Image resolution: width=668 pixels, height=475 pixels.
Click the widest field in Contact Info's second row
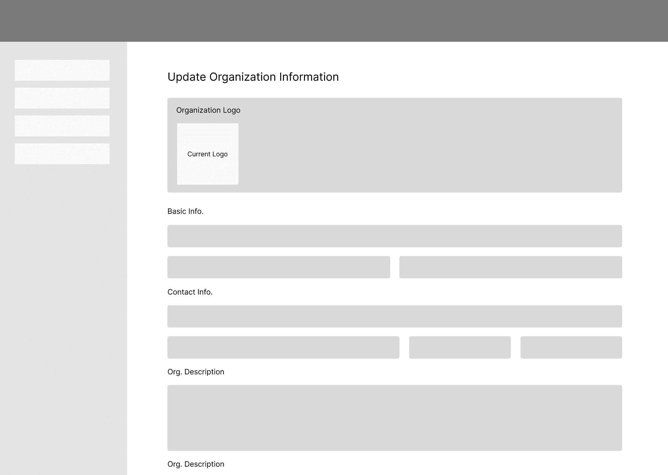(x=283, y=347)
